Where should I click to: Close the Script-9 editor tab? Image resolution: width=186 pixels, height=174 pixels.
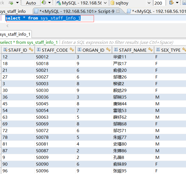(x=118, y=11)
